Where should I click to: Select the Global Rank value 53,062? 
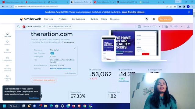101,74
